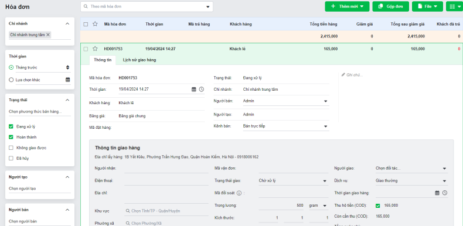Sort by Thời gian column header
This screenshot has height=226, width=463.
[154, 24]
